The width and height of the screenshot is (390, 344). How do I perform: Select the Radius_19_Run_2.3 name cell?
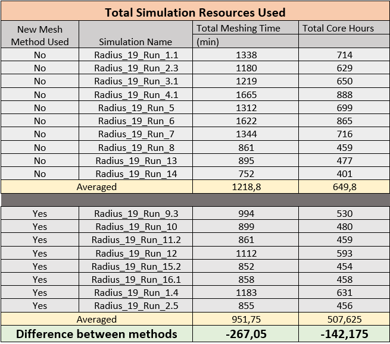click(x=136, y=68)
